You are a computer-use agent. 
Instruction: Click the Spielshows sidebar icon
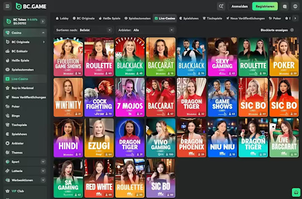pos(8,134)
